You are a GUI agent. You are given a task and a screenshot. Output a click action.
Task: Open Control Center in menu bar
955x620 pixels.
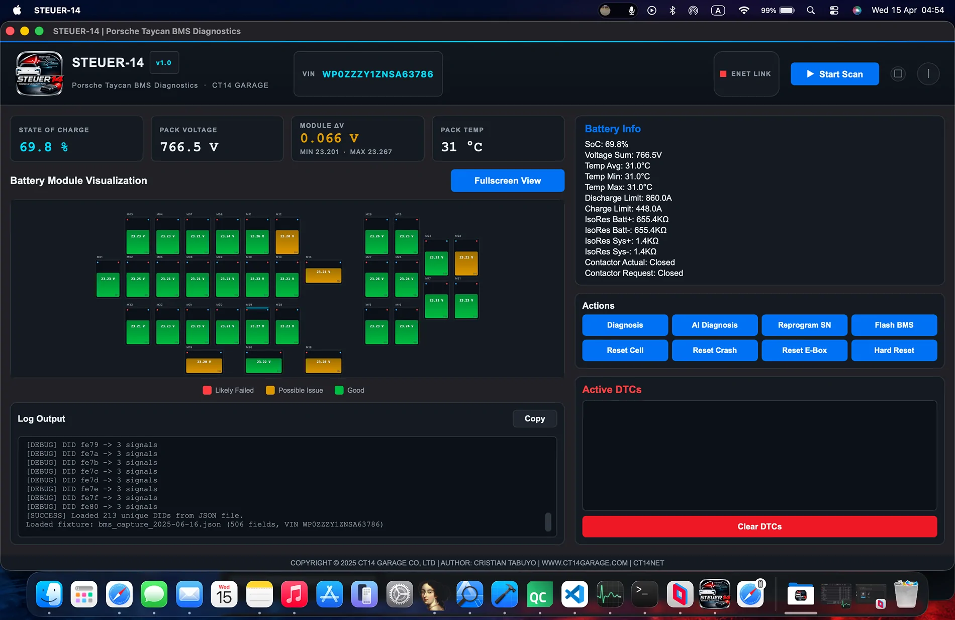click(x=834, y=10)
